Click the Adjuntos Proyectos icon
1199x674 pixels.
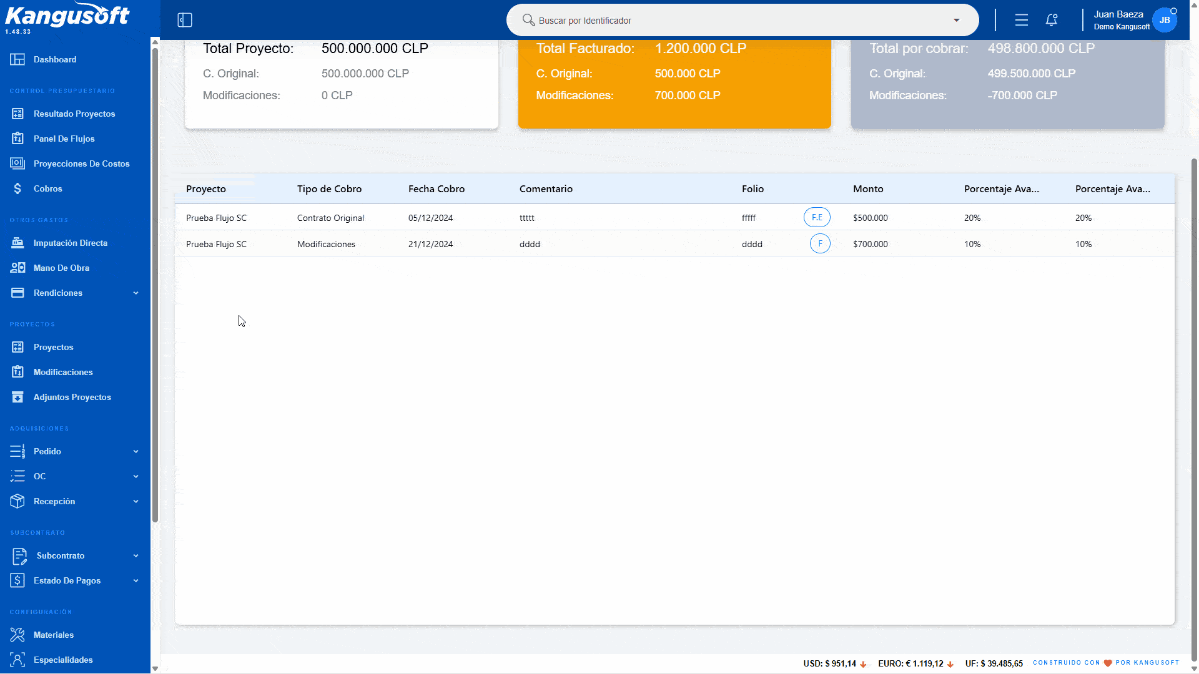17,397
